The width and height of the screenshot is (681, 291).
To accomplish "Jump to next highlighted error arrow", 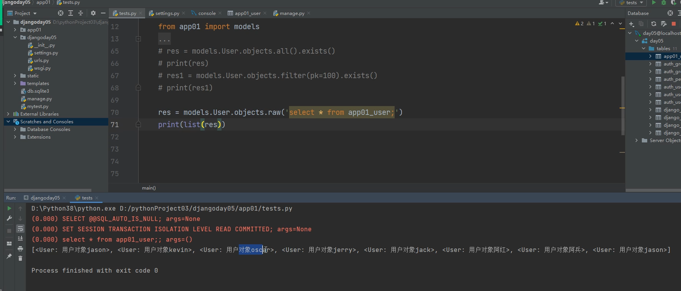I will click(x=620, y=24).
